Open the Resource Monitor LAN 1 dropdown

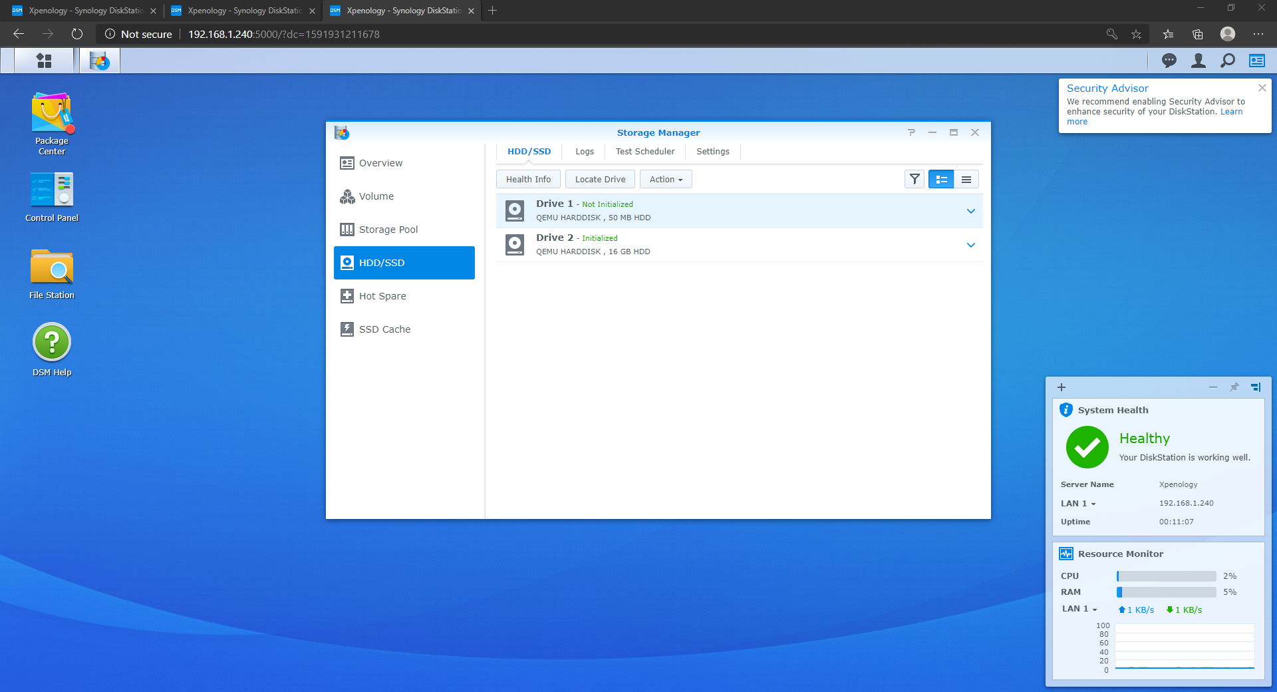point(1079,609)
